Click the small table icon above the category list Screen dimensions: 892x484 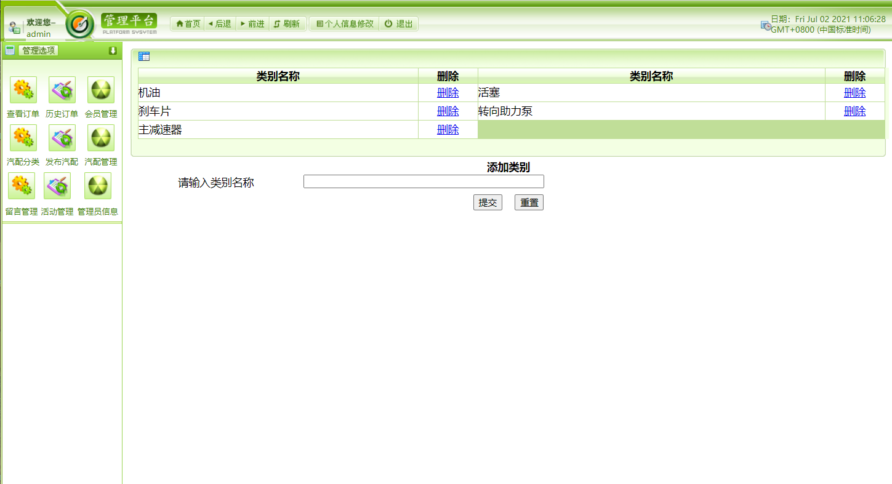(144, 56)
